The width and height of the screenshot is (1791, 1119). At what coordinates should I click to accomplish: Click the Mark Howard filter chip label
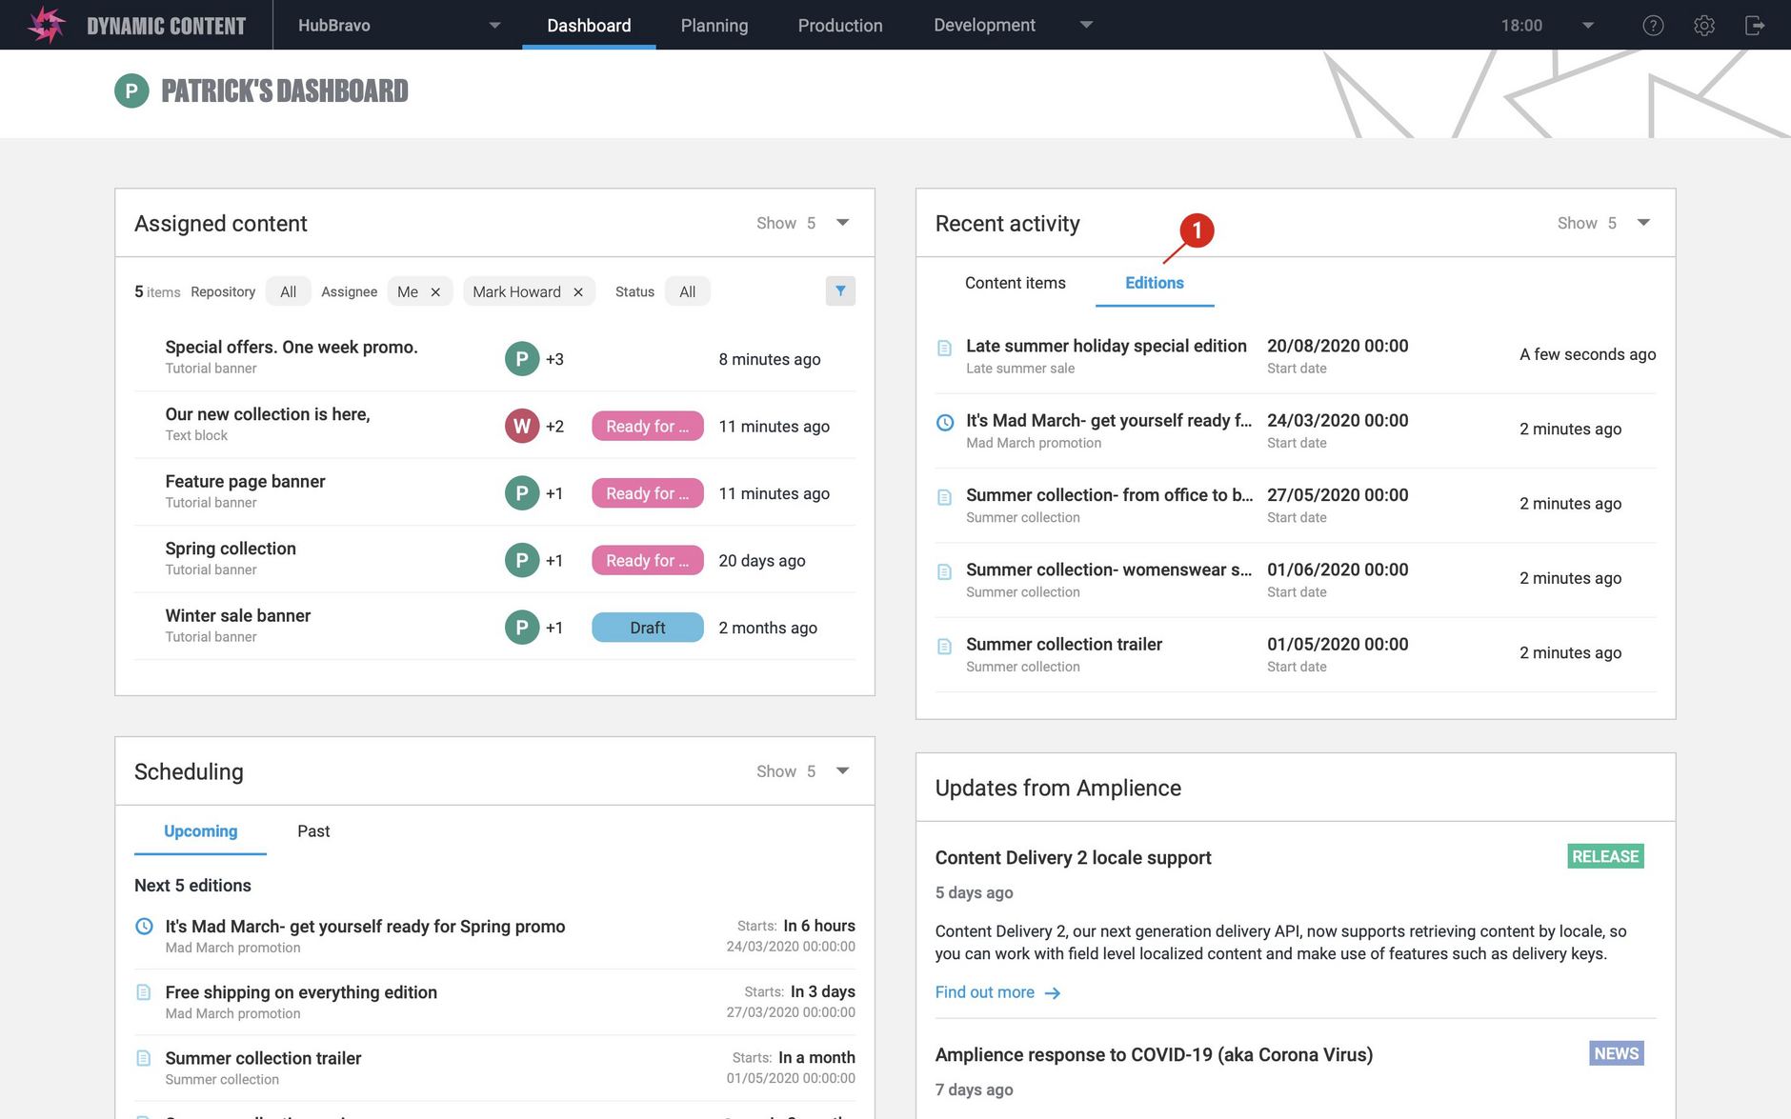[x=517, y=292]
